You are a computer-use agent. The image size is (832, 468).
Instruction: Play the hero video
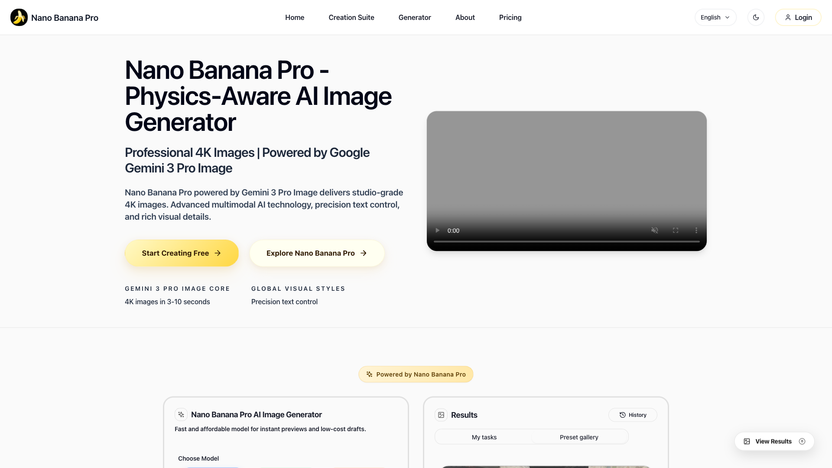pos(438,231)
